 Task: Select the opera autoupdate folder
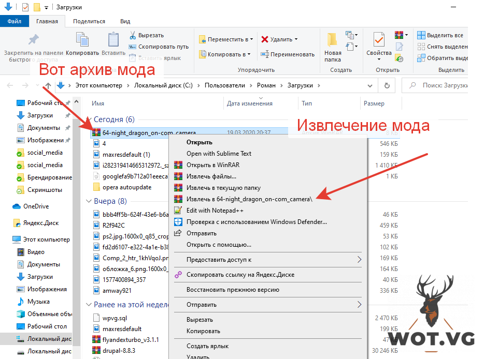tap(127, 187)
